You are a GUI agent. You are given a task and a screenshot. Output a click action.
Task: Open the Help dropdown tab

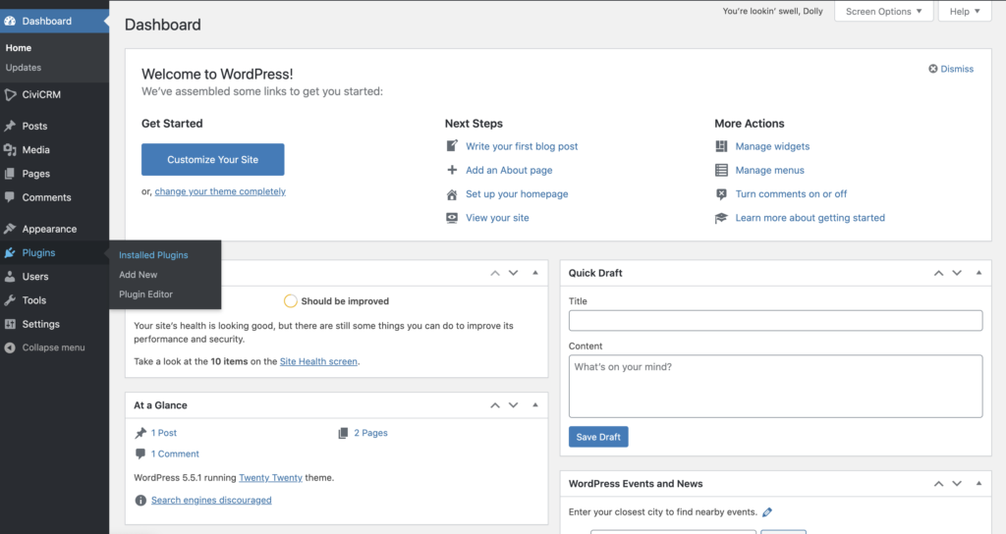coord(965,12)
